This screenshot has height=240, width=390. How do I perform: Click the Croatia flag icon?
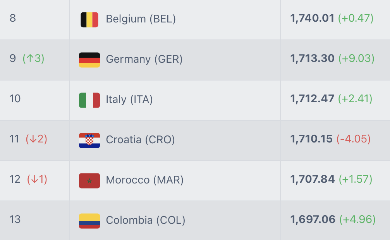[89, 140]
